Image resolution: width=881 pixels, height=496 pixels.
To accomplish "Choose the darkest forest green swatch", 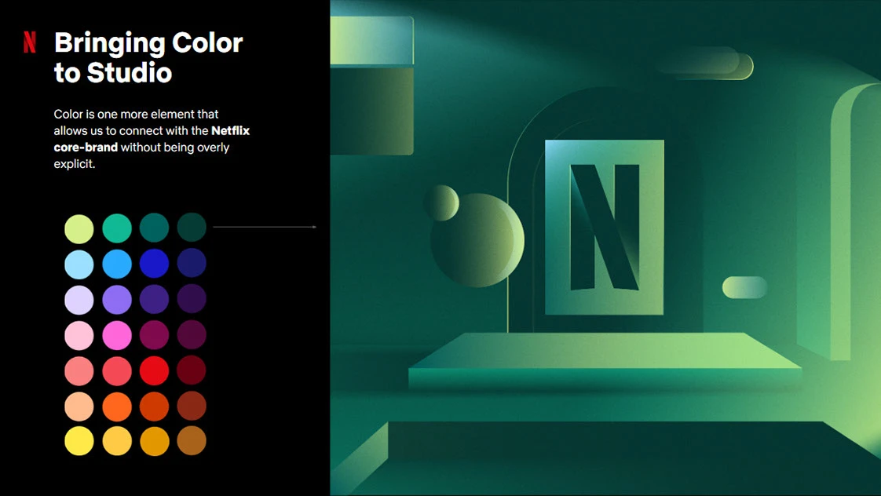I will [x=192, y=227].
